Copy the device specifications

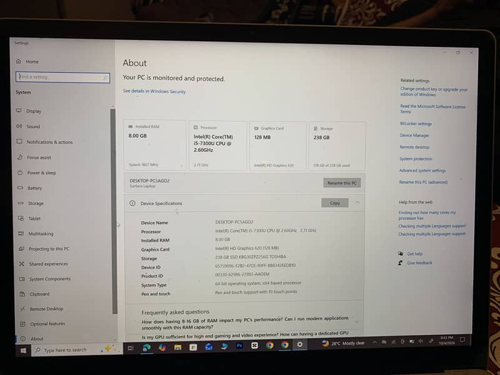(335, 202)
